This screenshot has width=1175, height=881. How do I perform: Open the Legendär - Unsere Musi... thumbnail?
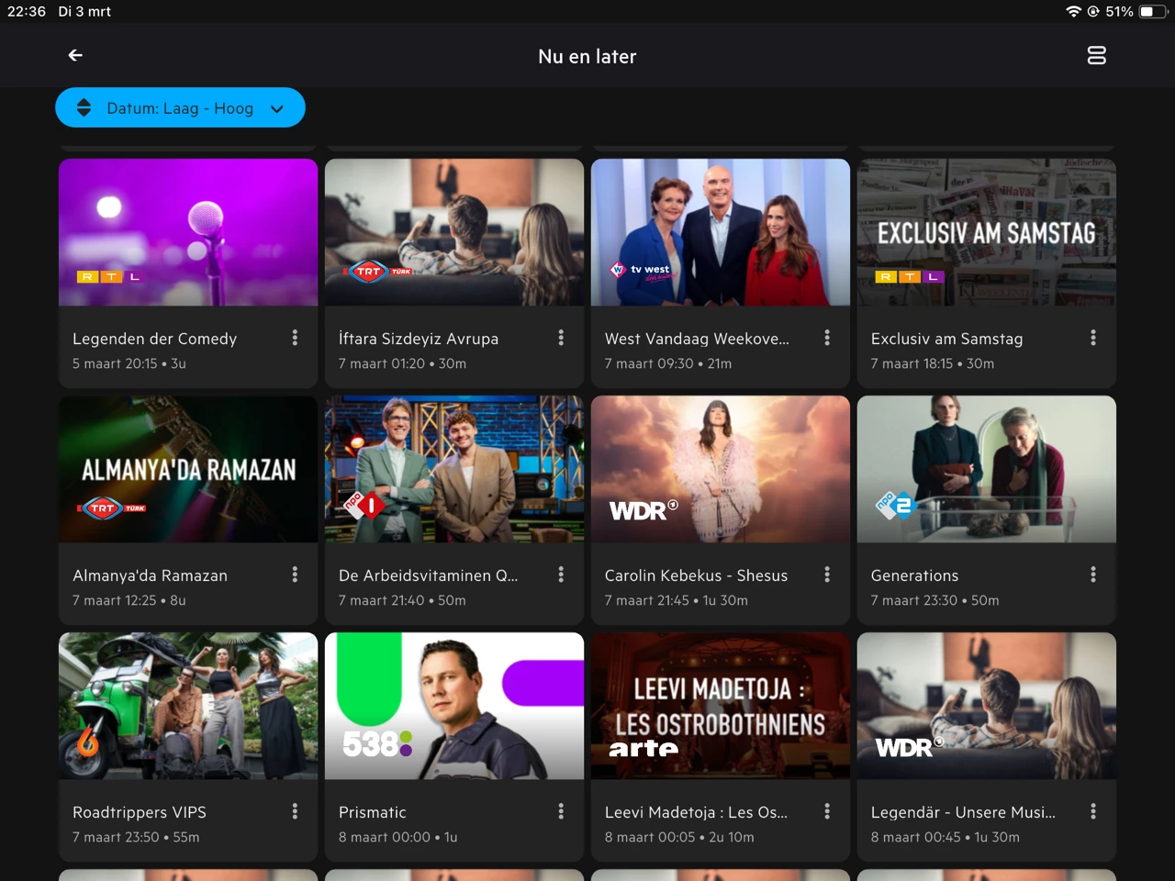(987, 706)
